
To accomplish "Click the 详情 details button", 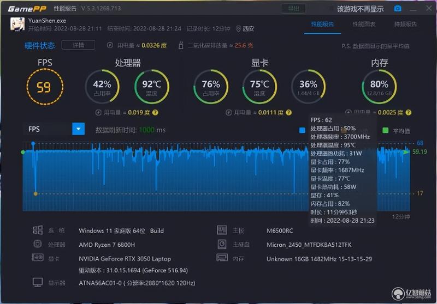I will click(x=78, y=45).
